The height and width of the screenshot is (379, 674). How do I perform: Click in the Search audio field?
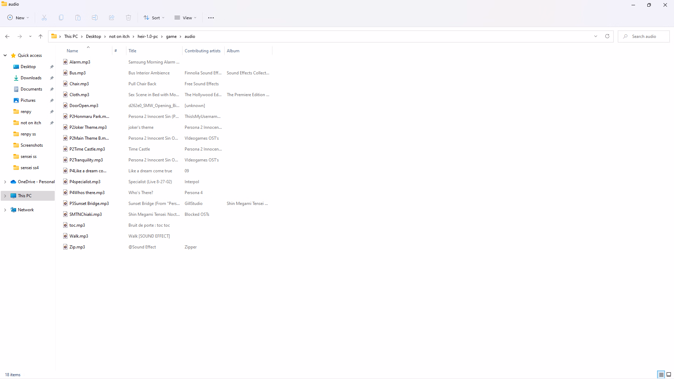pyautogui.click(x=644, y=36)
